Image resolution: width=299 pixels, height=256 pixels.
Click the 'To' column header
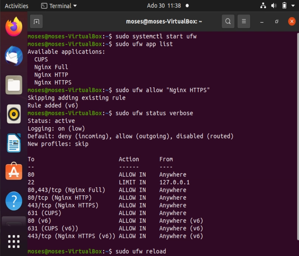pyautogui.click(x=31, y=159)
